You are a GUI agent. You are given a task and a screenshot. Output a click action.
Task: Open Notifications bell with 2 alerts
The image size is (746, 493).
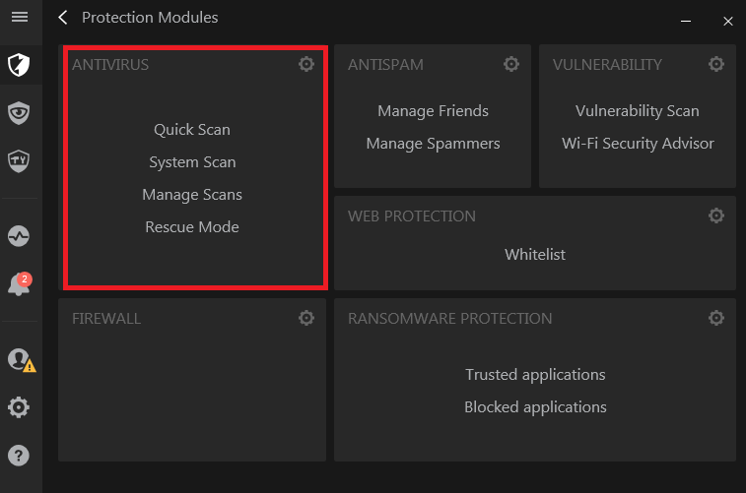click(x=19, y=285)
